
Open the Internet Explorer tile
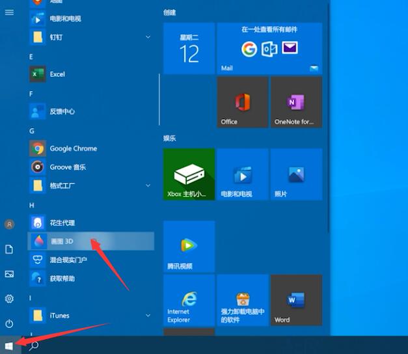189,301
